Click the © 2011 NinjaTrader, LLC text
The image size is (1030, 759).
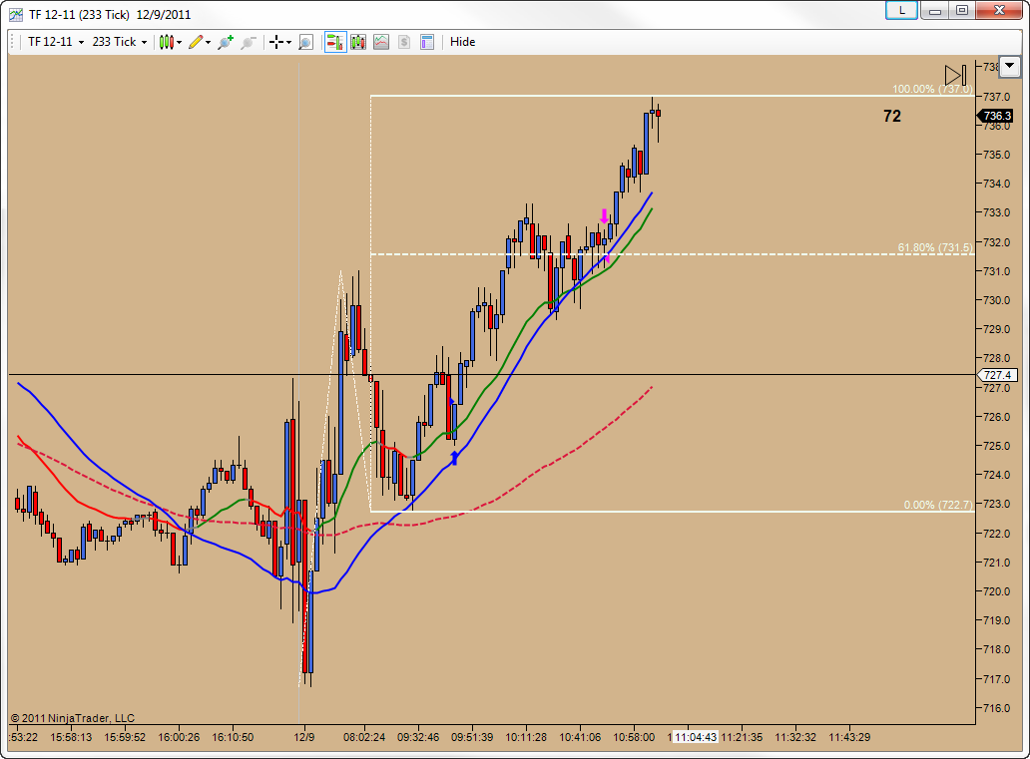click(x=72, y=718)
